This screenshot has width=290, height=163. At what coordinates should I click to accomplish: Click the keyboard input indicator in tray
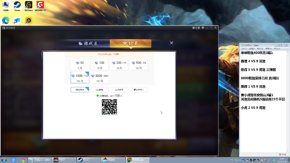coord(232,160)
